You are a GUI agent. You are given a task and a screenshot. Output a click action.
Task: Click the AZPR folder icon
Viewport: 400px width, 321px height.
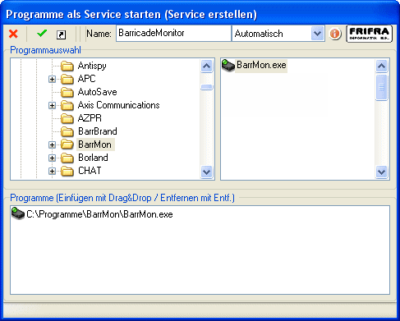coord(67,118)
